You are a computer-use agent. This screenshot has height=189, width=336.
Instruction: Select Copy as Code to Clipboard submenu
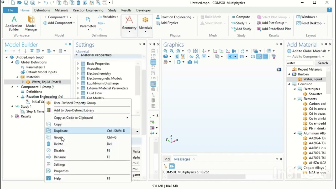tap(88, 118)
